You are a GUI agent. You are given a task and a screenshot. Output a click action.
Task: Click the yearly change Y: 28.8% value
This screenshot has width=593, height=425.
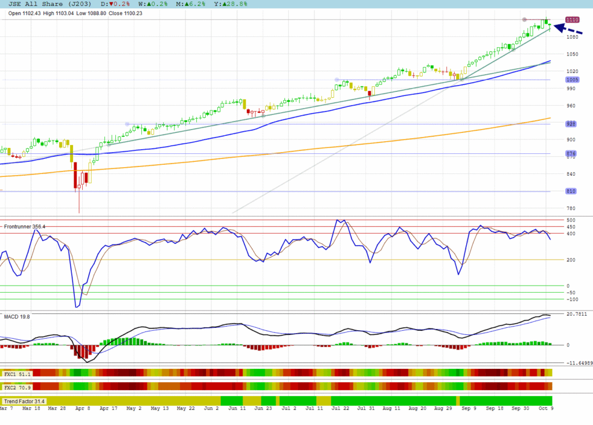[230, 3]
